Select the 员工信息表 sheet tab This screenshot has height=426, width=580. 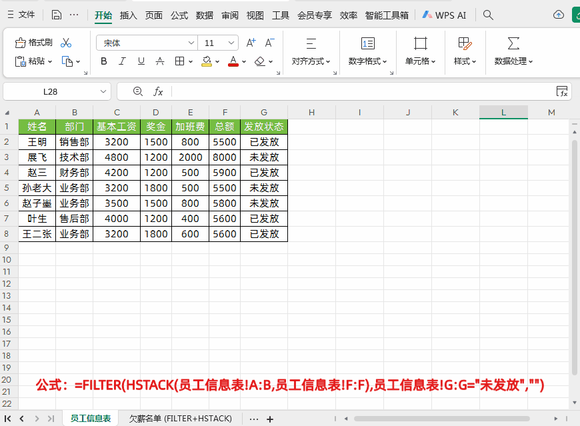(91, 419)
